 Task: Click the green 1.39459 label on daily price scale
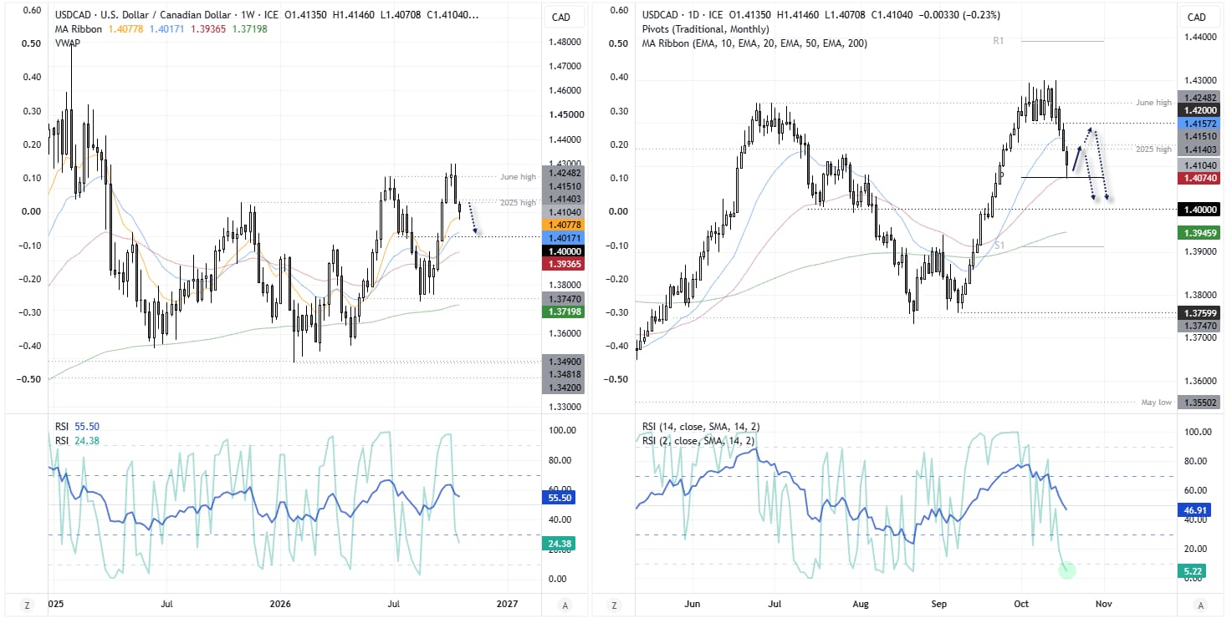[x=1197, y=231]
